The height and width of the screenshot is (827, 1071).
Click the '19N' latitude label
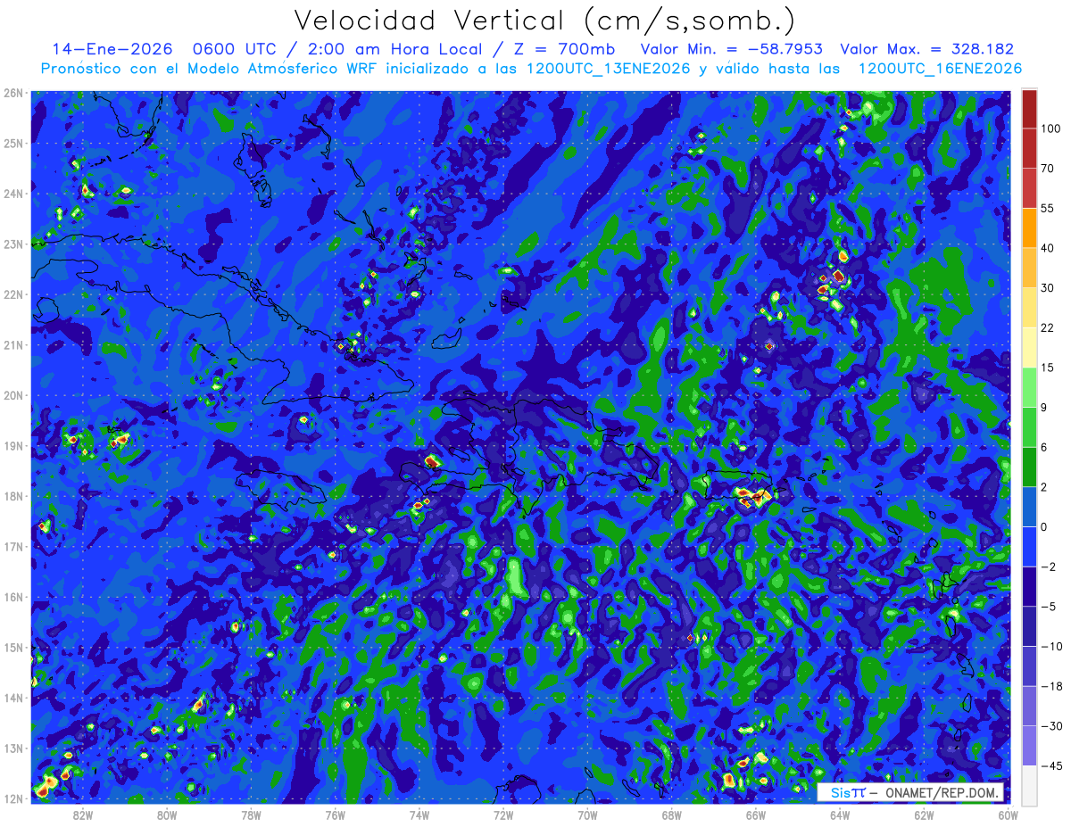[12, 446]
